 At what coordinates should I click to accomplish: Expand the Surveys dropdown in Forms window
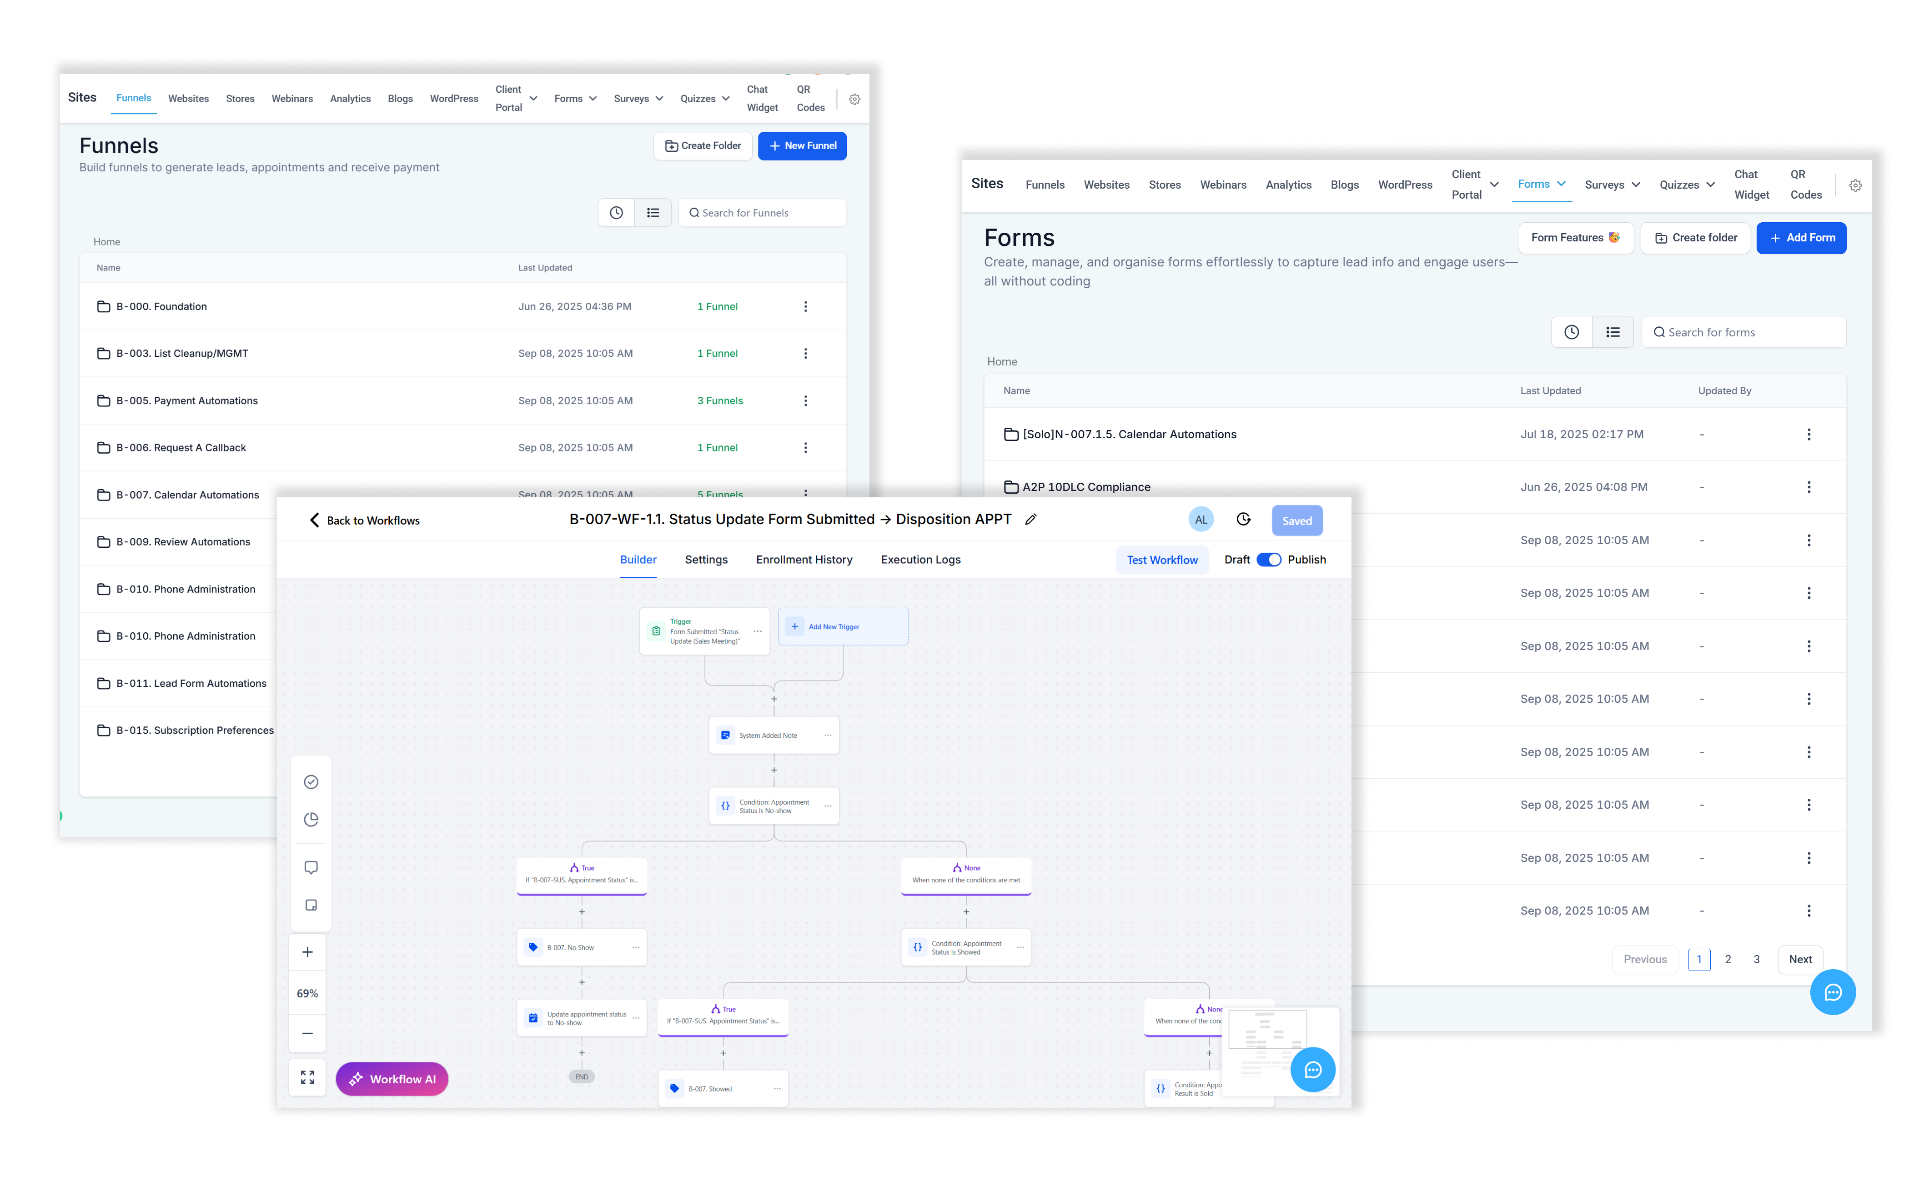tap(1612, 185)
